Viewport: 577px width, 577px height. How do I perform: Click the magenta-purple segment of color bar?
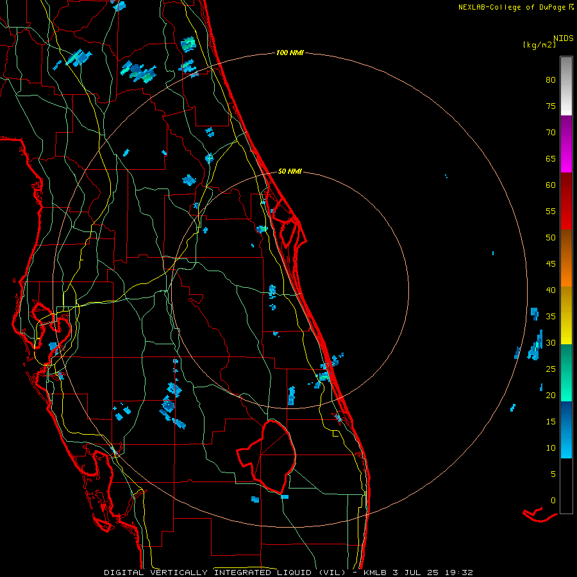(x=566, y=144)
